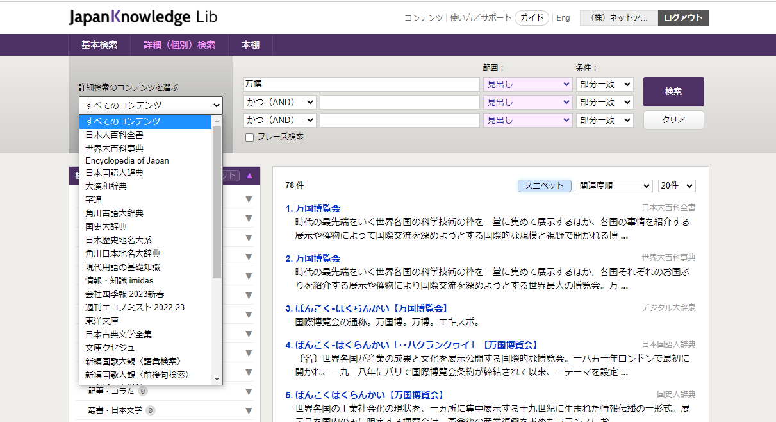The width and height of the screenshot is (776, 422).
Task: Select 新編国歌大観〈前後句検索〉 in the list
Action: (145, 375)
